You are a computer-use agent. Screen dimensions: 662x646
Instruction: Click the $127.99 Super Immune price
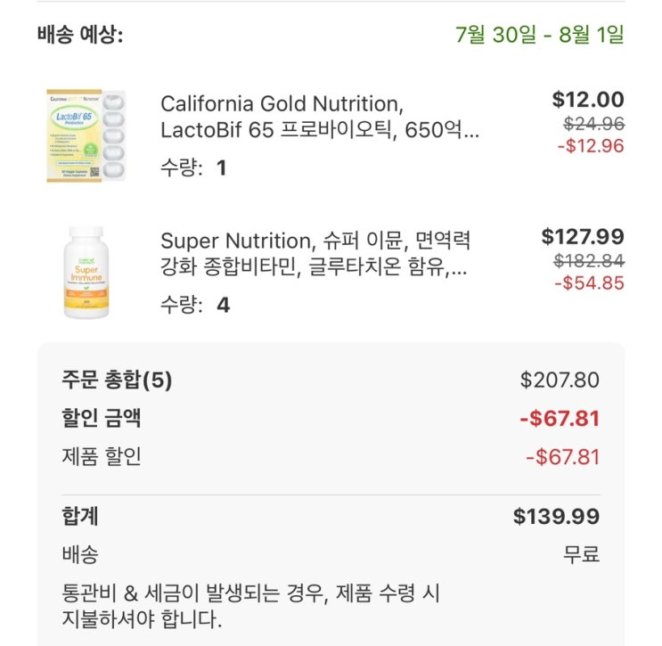[x=583, y=236]
